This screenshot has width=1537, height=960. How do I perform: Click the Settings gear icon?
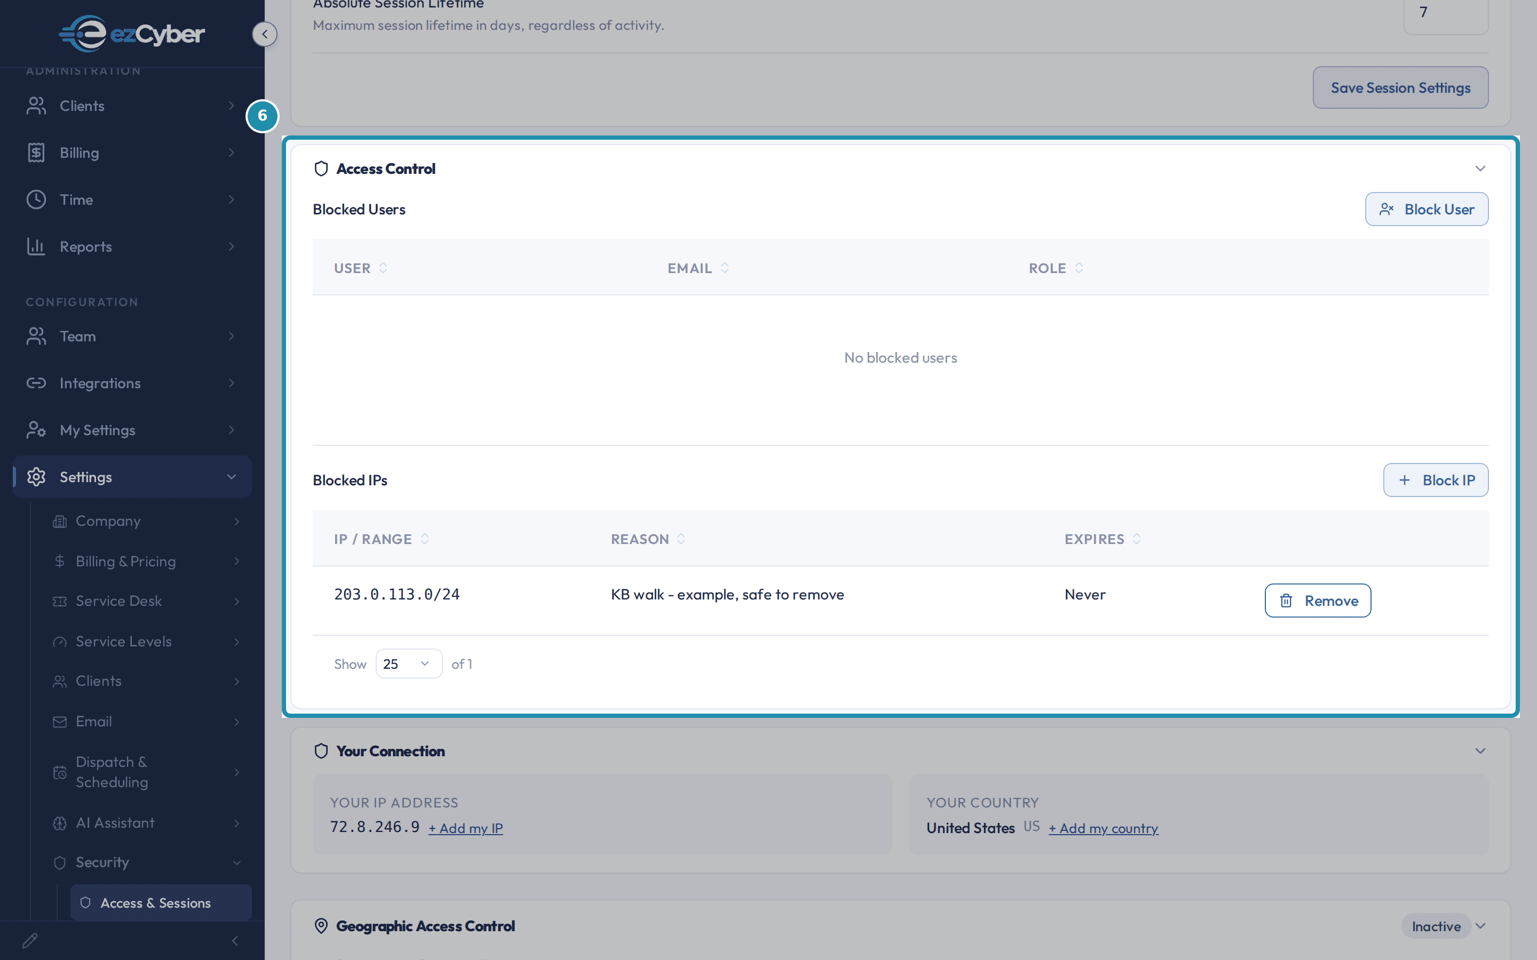tap(36, 477)
